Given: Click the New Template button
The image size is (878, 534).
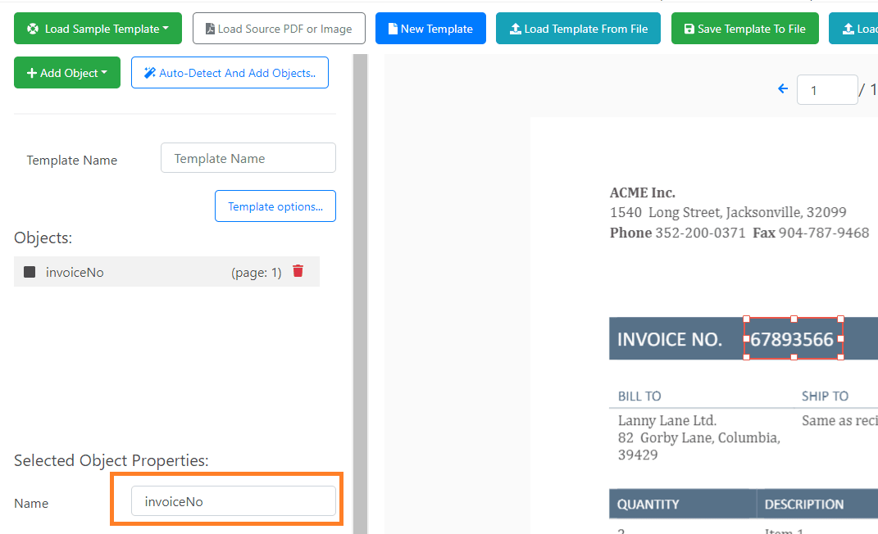Looking at the screenshot, I should (430, 28).
